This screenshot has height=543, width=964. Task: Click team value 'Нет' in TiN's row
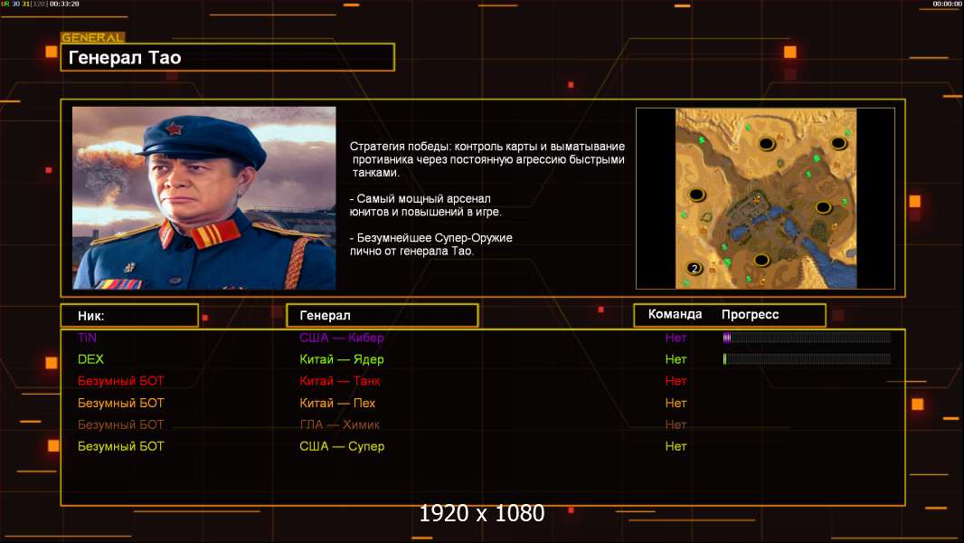point(676,338)
